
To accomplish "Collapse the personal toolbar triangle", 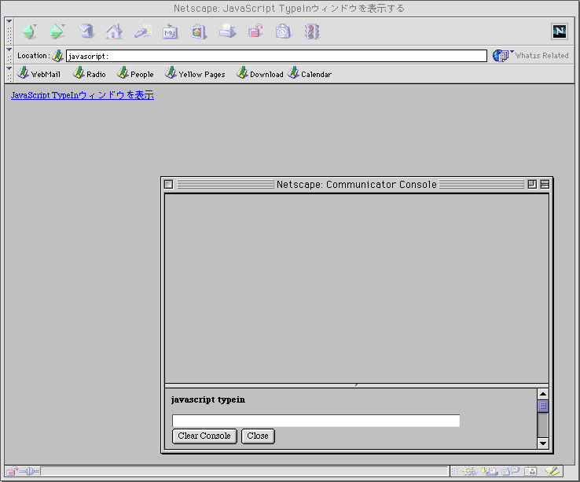I will [x=9, y=68].
